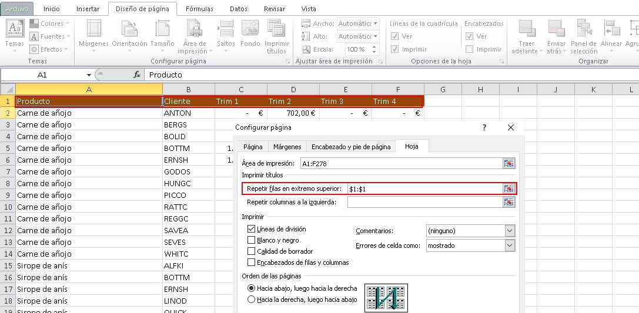Open the Temas themes gallery

coord(15,34)
